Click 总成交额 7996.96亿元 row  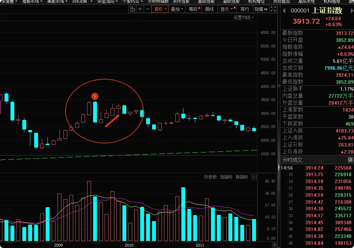pos(317,68)
